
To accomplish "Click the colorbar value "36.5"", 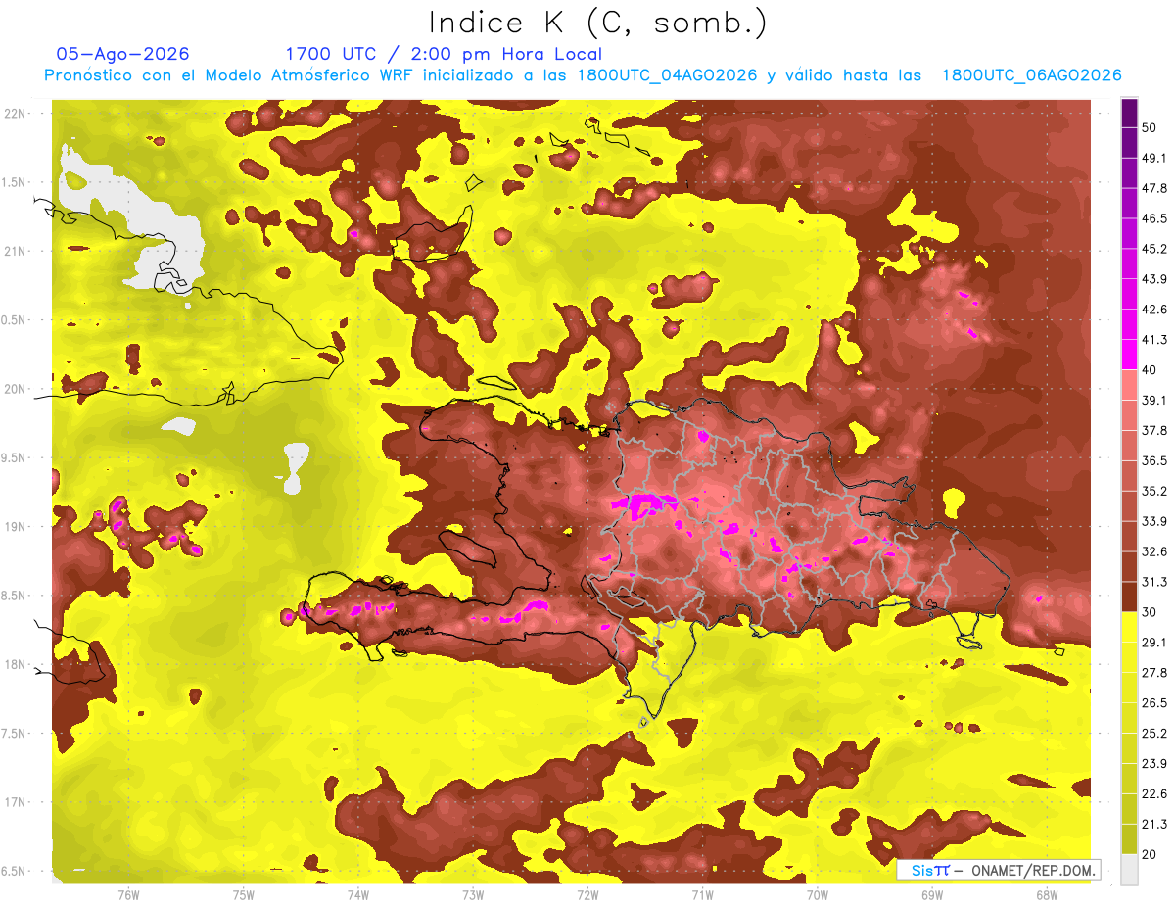I will [x=1153, y=460].
